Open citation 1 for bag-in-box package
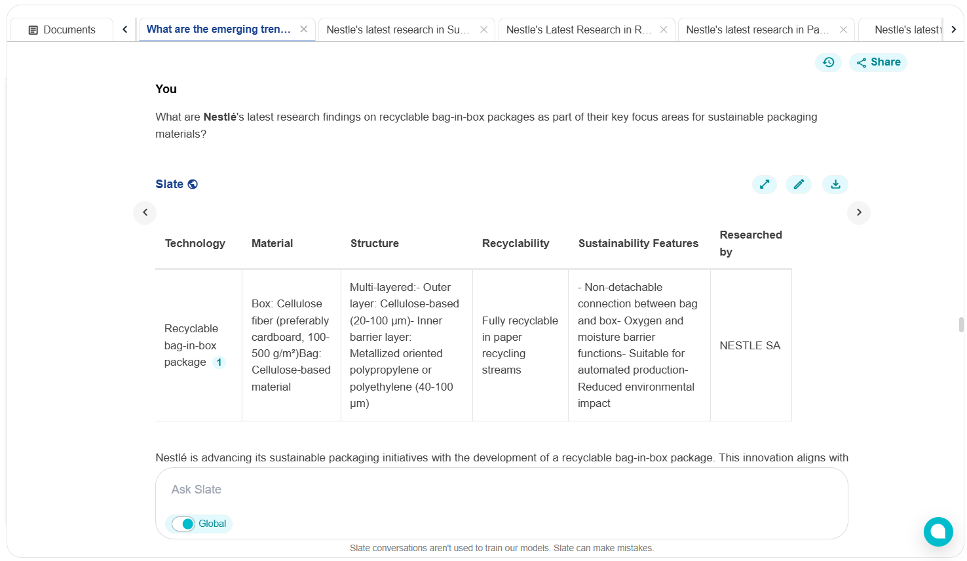 (219, 362)
